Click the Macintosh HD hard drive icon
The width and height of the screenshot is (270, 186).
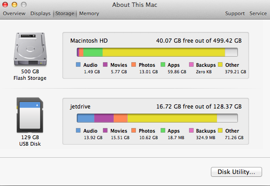coord(30,49)
